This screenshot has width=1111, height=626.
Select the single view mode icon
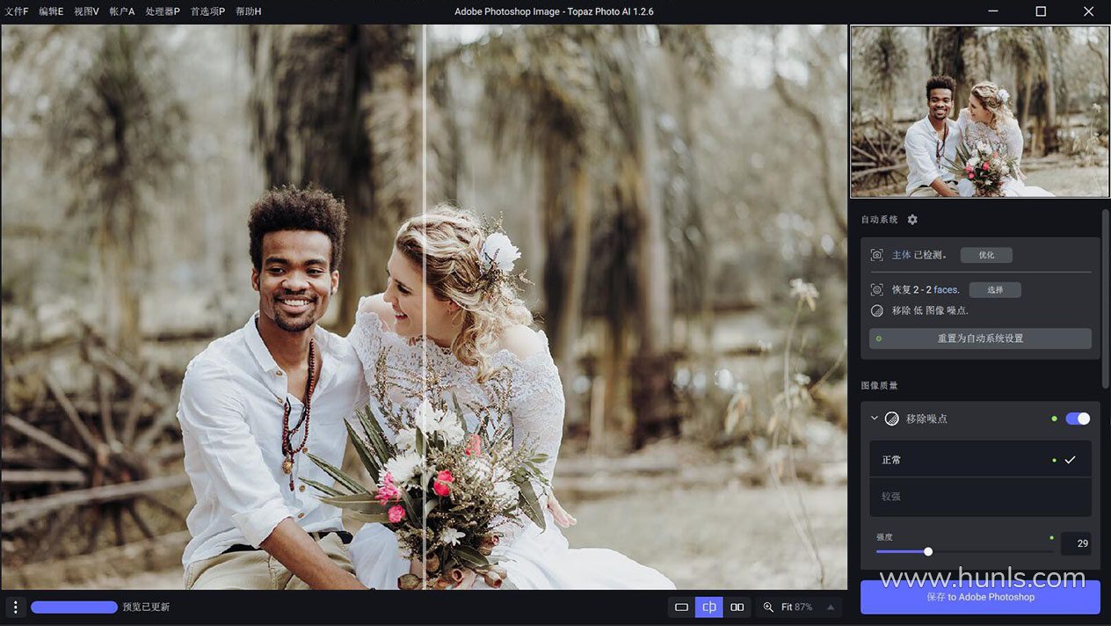681,607
